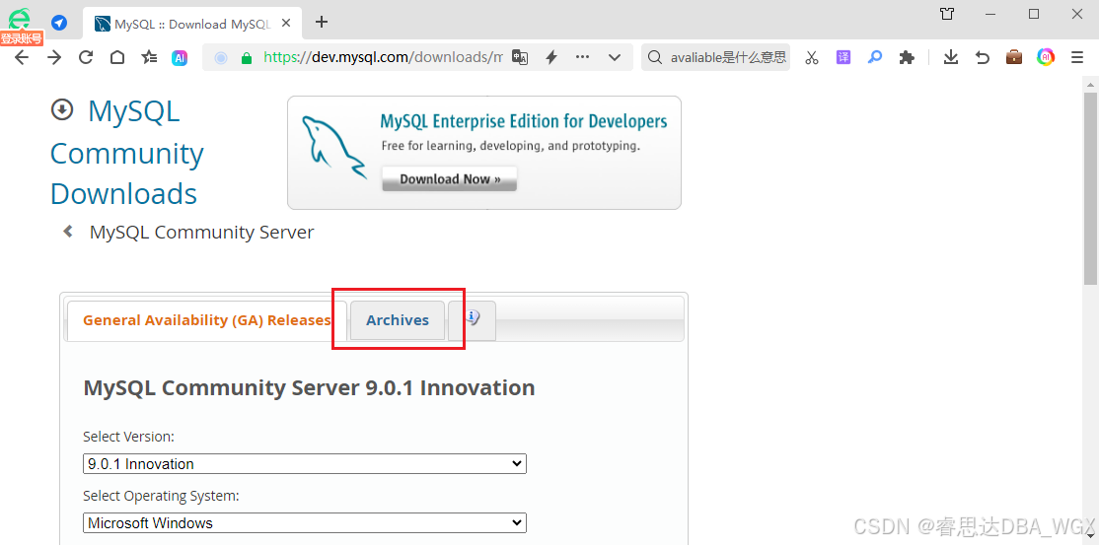Switch to the Archives tab
1099x546 pixels.
398,320
